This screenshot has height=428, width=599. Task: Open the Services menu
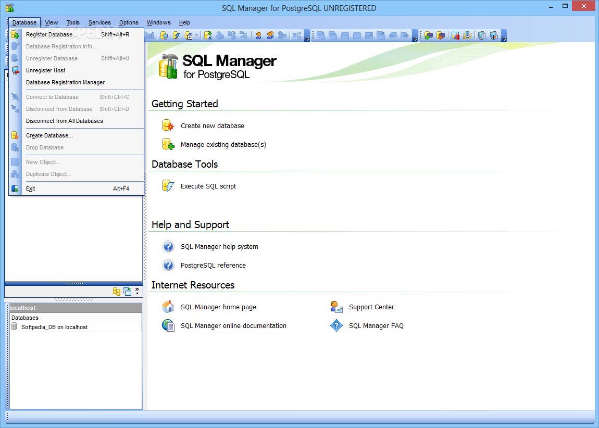click(99, 22)
